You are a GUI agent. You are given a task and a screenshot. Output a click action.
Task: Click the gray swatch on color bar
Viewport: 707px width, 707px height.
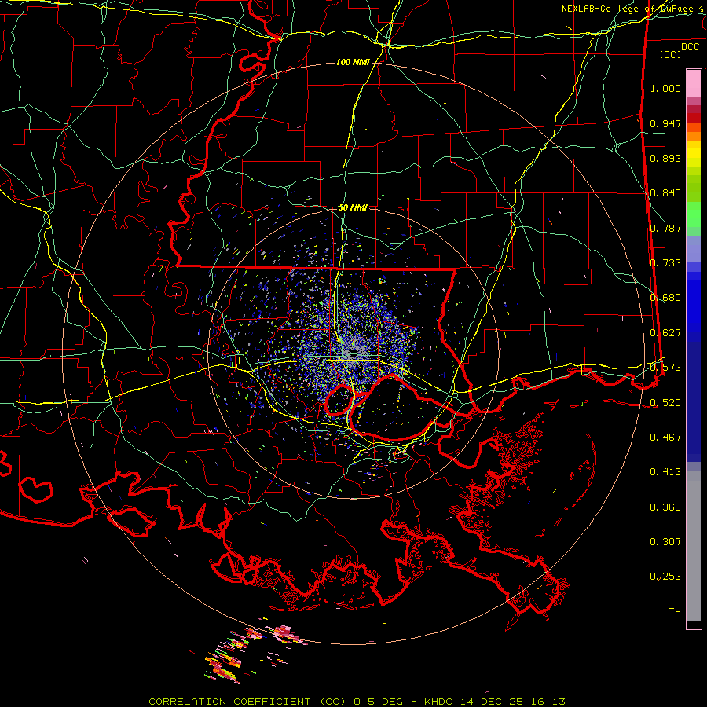694,546
